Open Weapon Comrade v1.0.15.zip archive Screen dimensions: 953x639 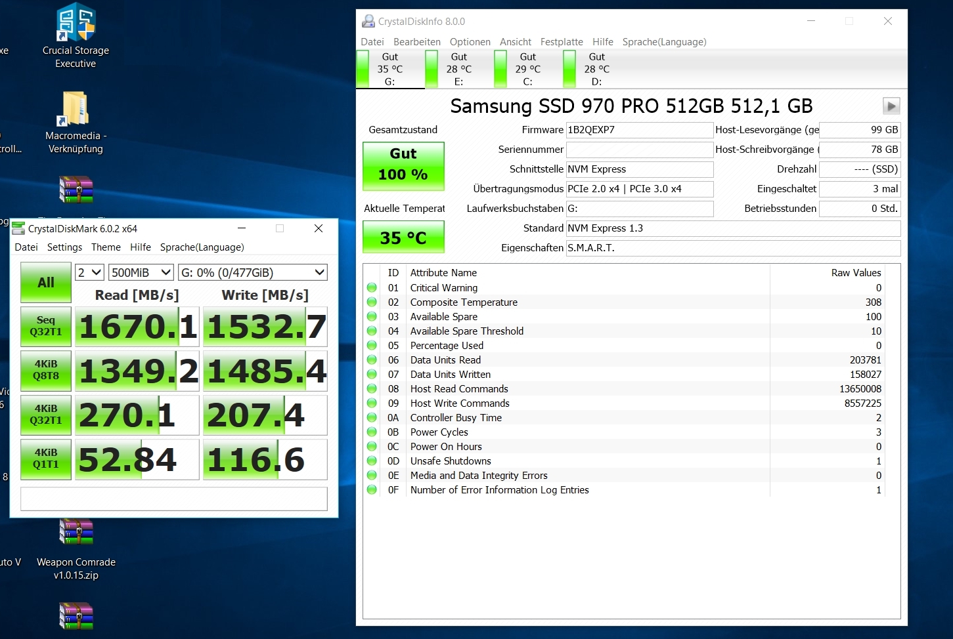(x=76, y=550)
